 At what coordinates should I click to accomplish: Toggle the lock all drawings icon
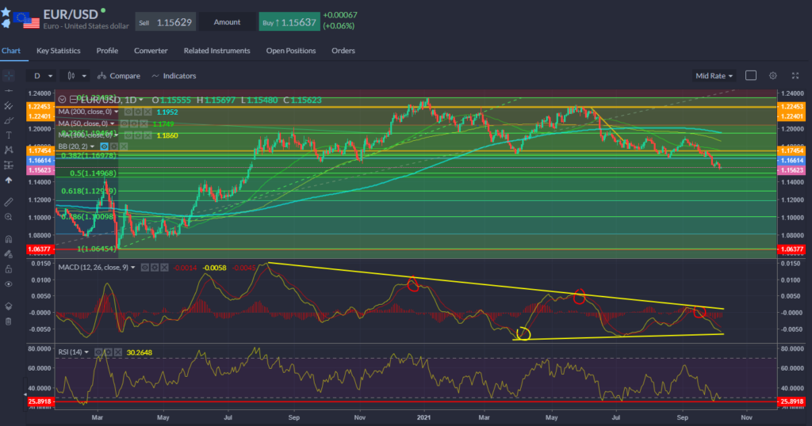(x=8, y=268)
